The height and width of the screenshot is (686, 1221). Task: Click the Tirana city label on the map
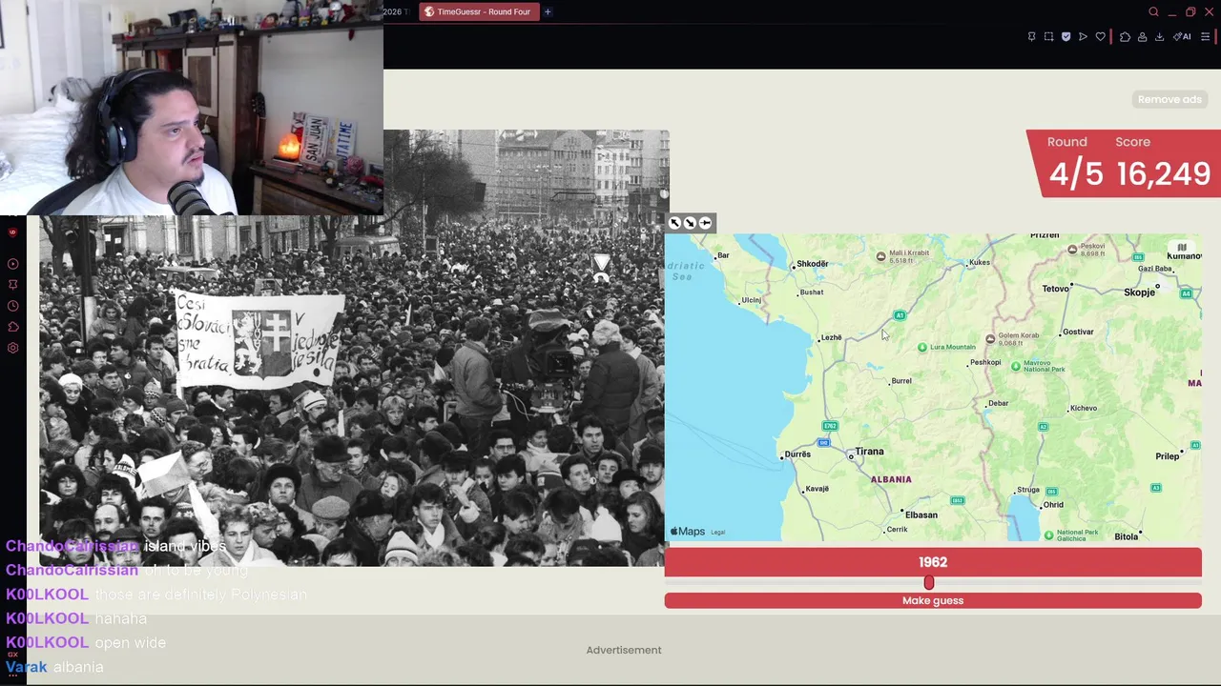(869, 452)
